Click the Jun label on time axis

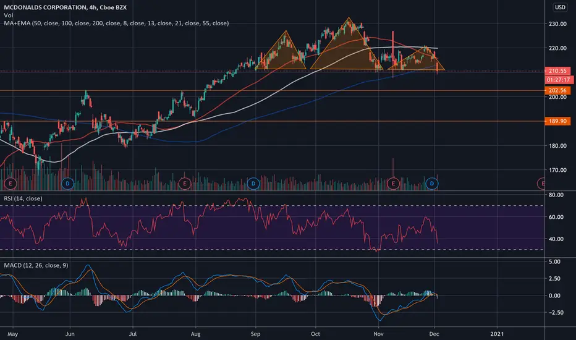[x=70, y=334]
